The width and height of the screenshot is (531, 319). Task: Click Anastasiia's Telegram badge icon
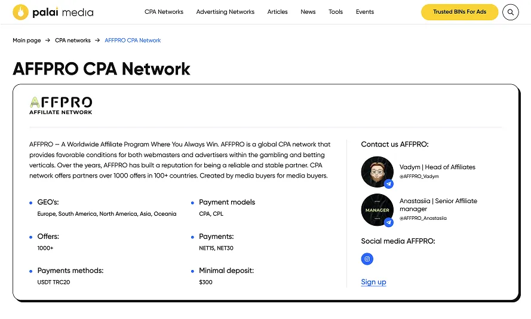(x=389, y=222)
